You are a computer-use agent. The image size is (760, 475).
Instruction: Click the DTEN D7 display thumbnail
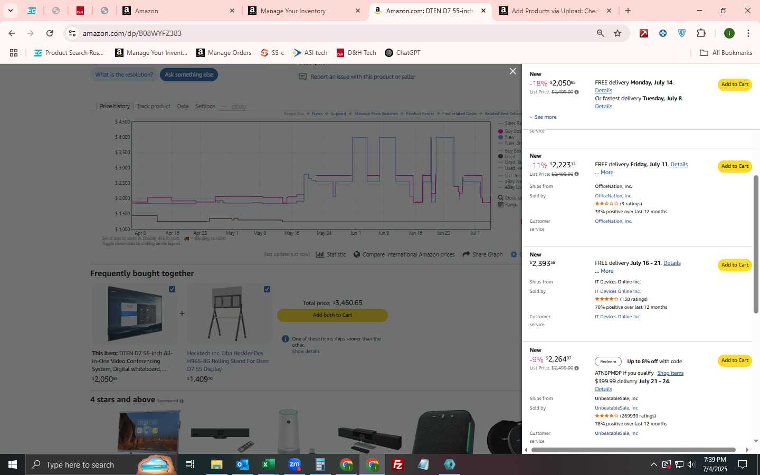[x=134, y=314]
